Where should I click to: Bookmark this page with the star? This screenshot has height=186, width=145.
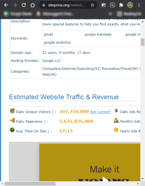point(92,5)
